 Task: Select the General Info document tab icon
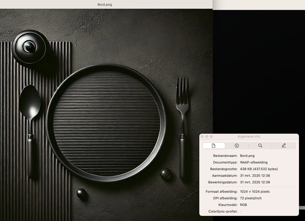pos(214,146)
